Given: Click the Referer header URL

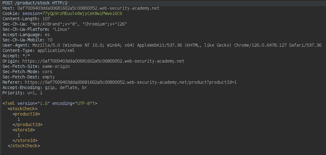Looking at the screenshot, I should pyautogui.click(x=131, y=82).
